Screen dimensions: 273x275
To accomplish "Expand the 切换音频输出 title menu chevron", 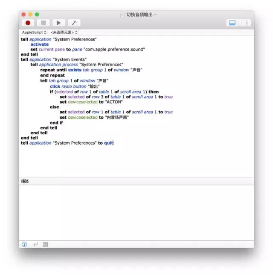I will point(155,15).
